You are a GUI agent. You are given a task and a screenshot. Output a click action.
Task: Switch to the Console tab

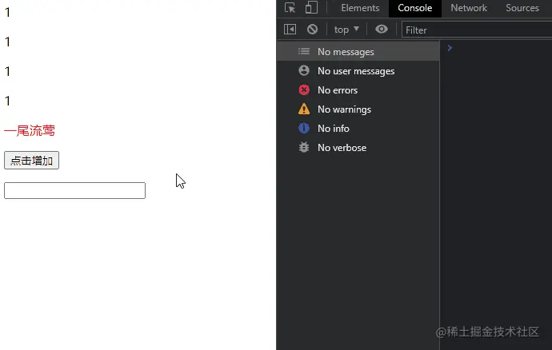pos(414,8)
